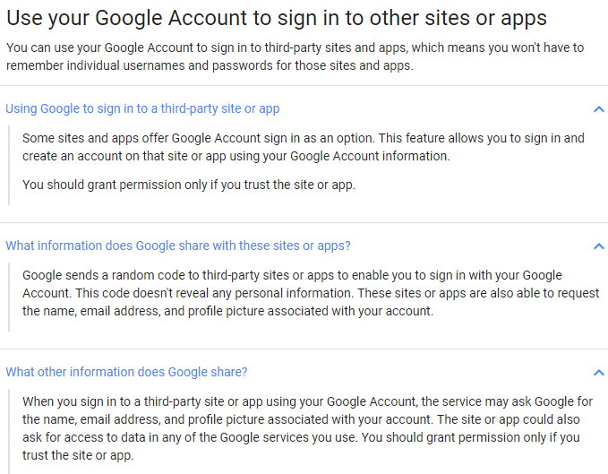Collapse chevron beside "share with these sites or apps?"

click(599, 246)
